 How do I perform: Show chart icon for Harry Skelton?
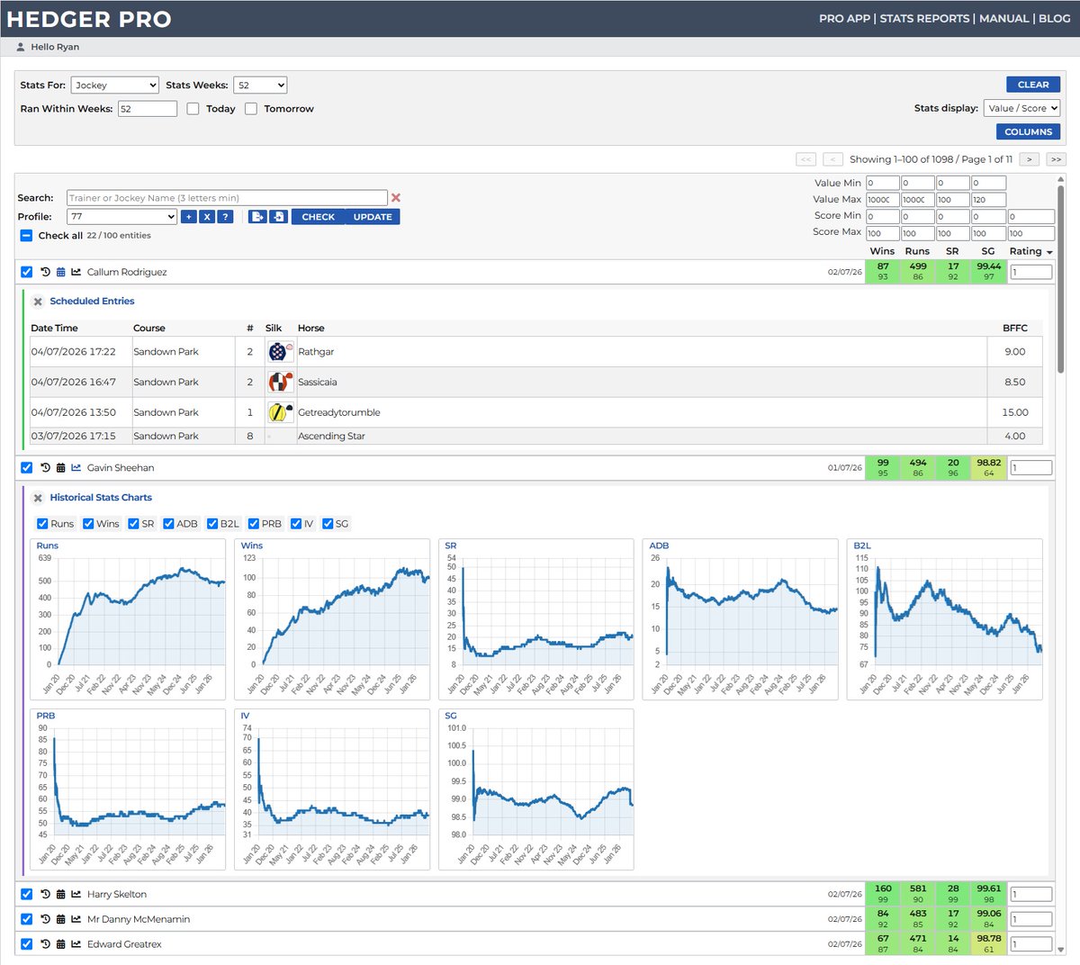coord(76,894)
